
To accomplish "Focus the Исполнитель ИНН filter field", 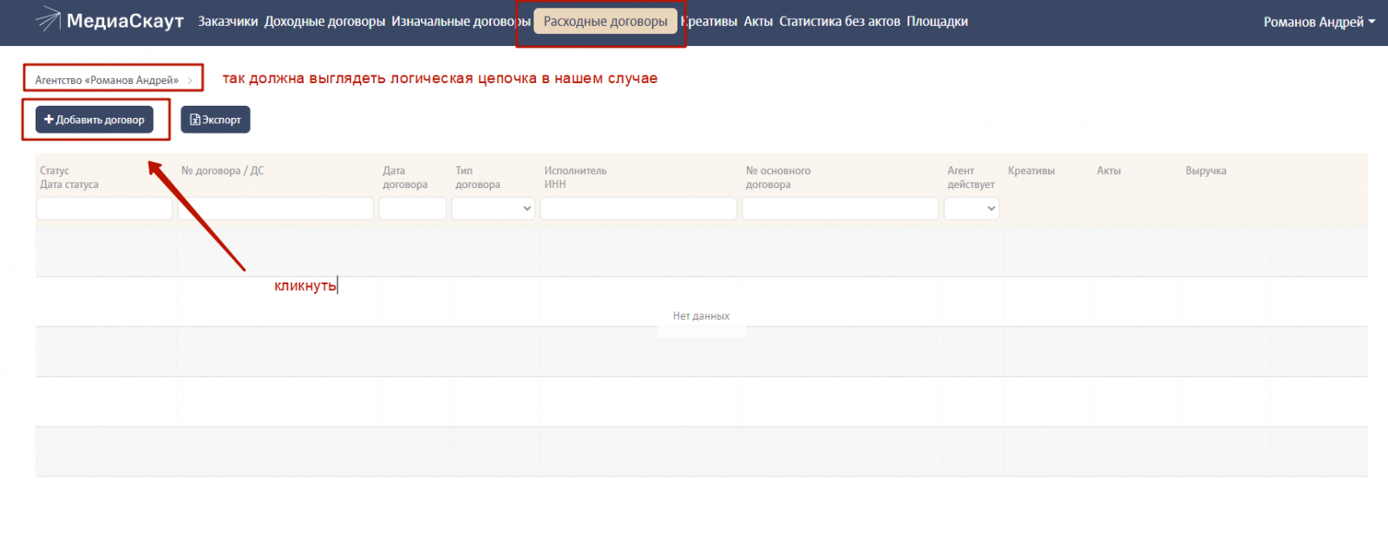I will point(638,209).
